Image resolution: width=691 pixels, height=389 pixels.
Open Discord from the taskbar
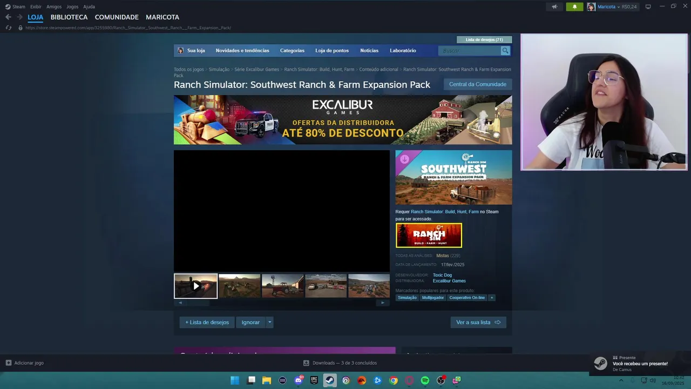pyautogui.click(x=299, y=380)
